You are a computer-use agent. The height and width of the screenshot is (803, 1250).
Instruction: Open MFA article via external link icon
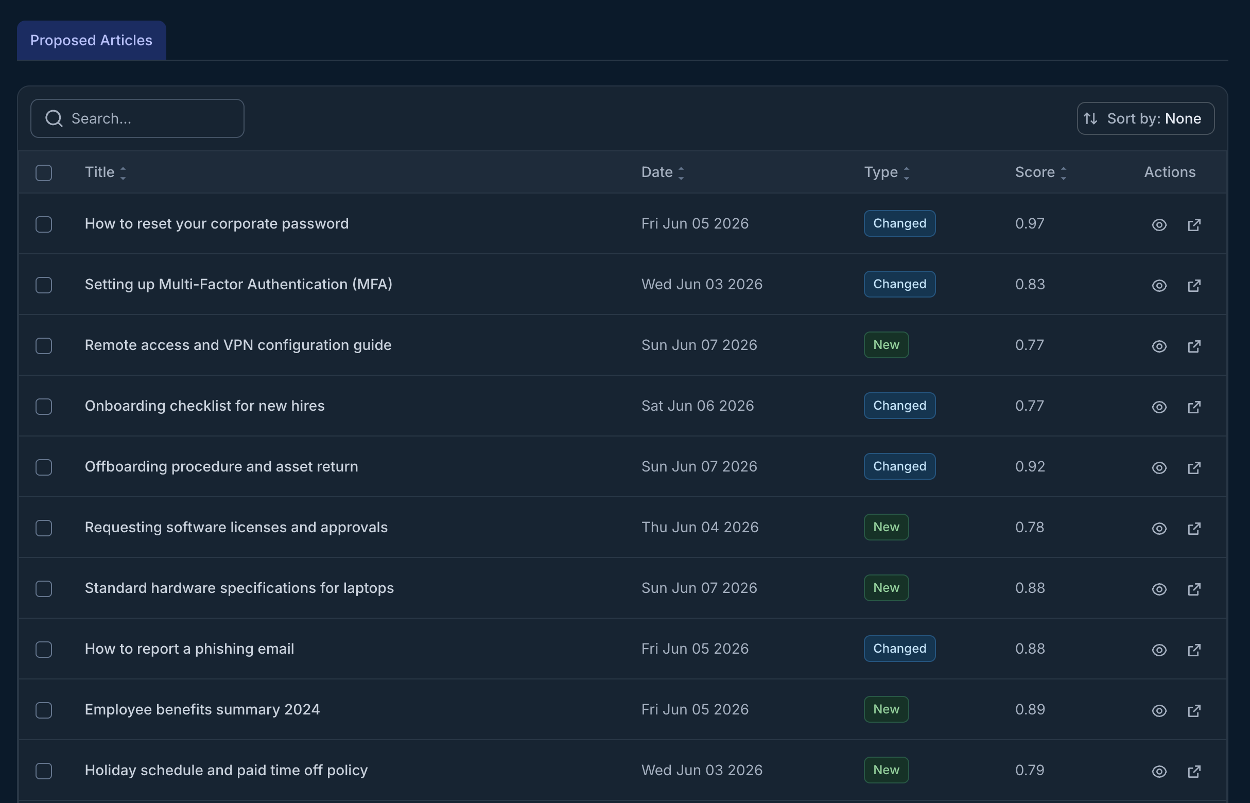tap(1194, 286)
